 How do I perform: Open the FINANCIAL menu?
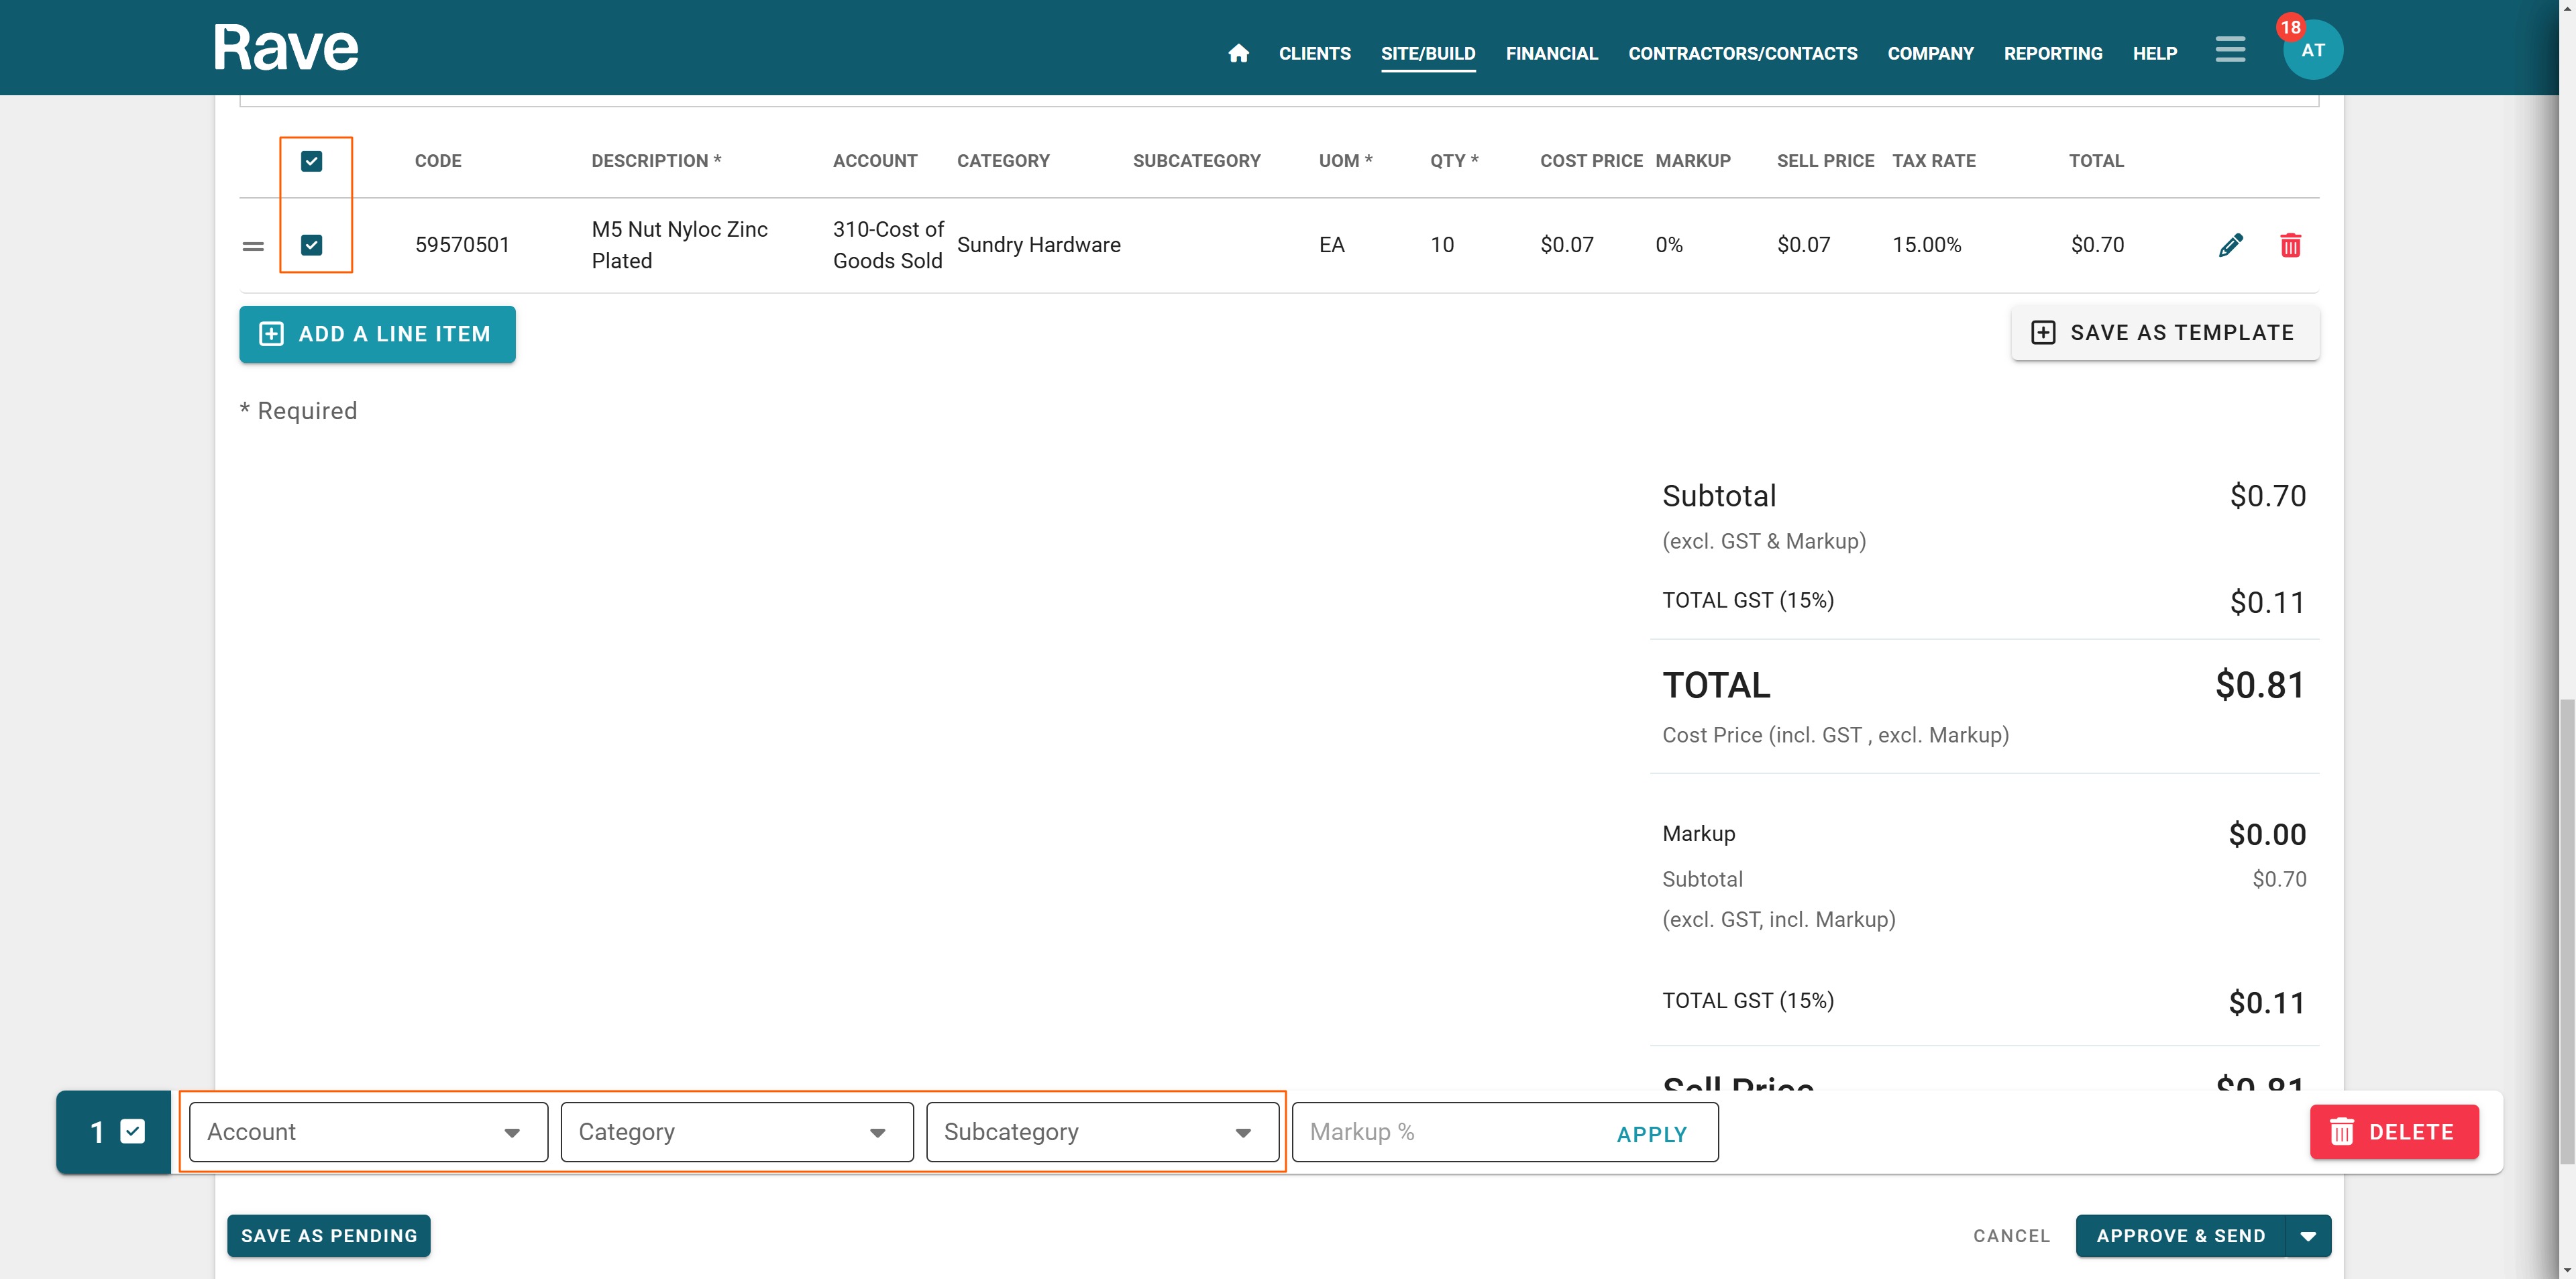[1551, 53]
